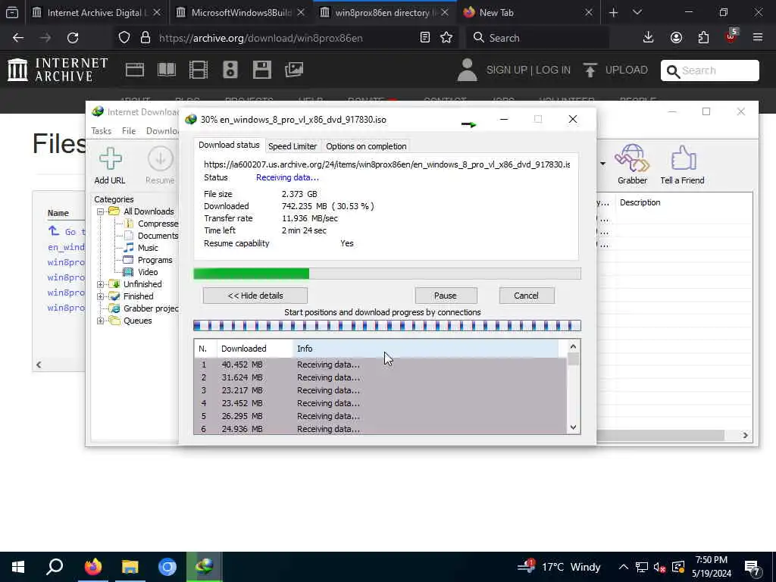776x582 pixels.
Task: Expand the Queues category tree node
Action: click(x=100, y=321)
